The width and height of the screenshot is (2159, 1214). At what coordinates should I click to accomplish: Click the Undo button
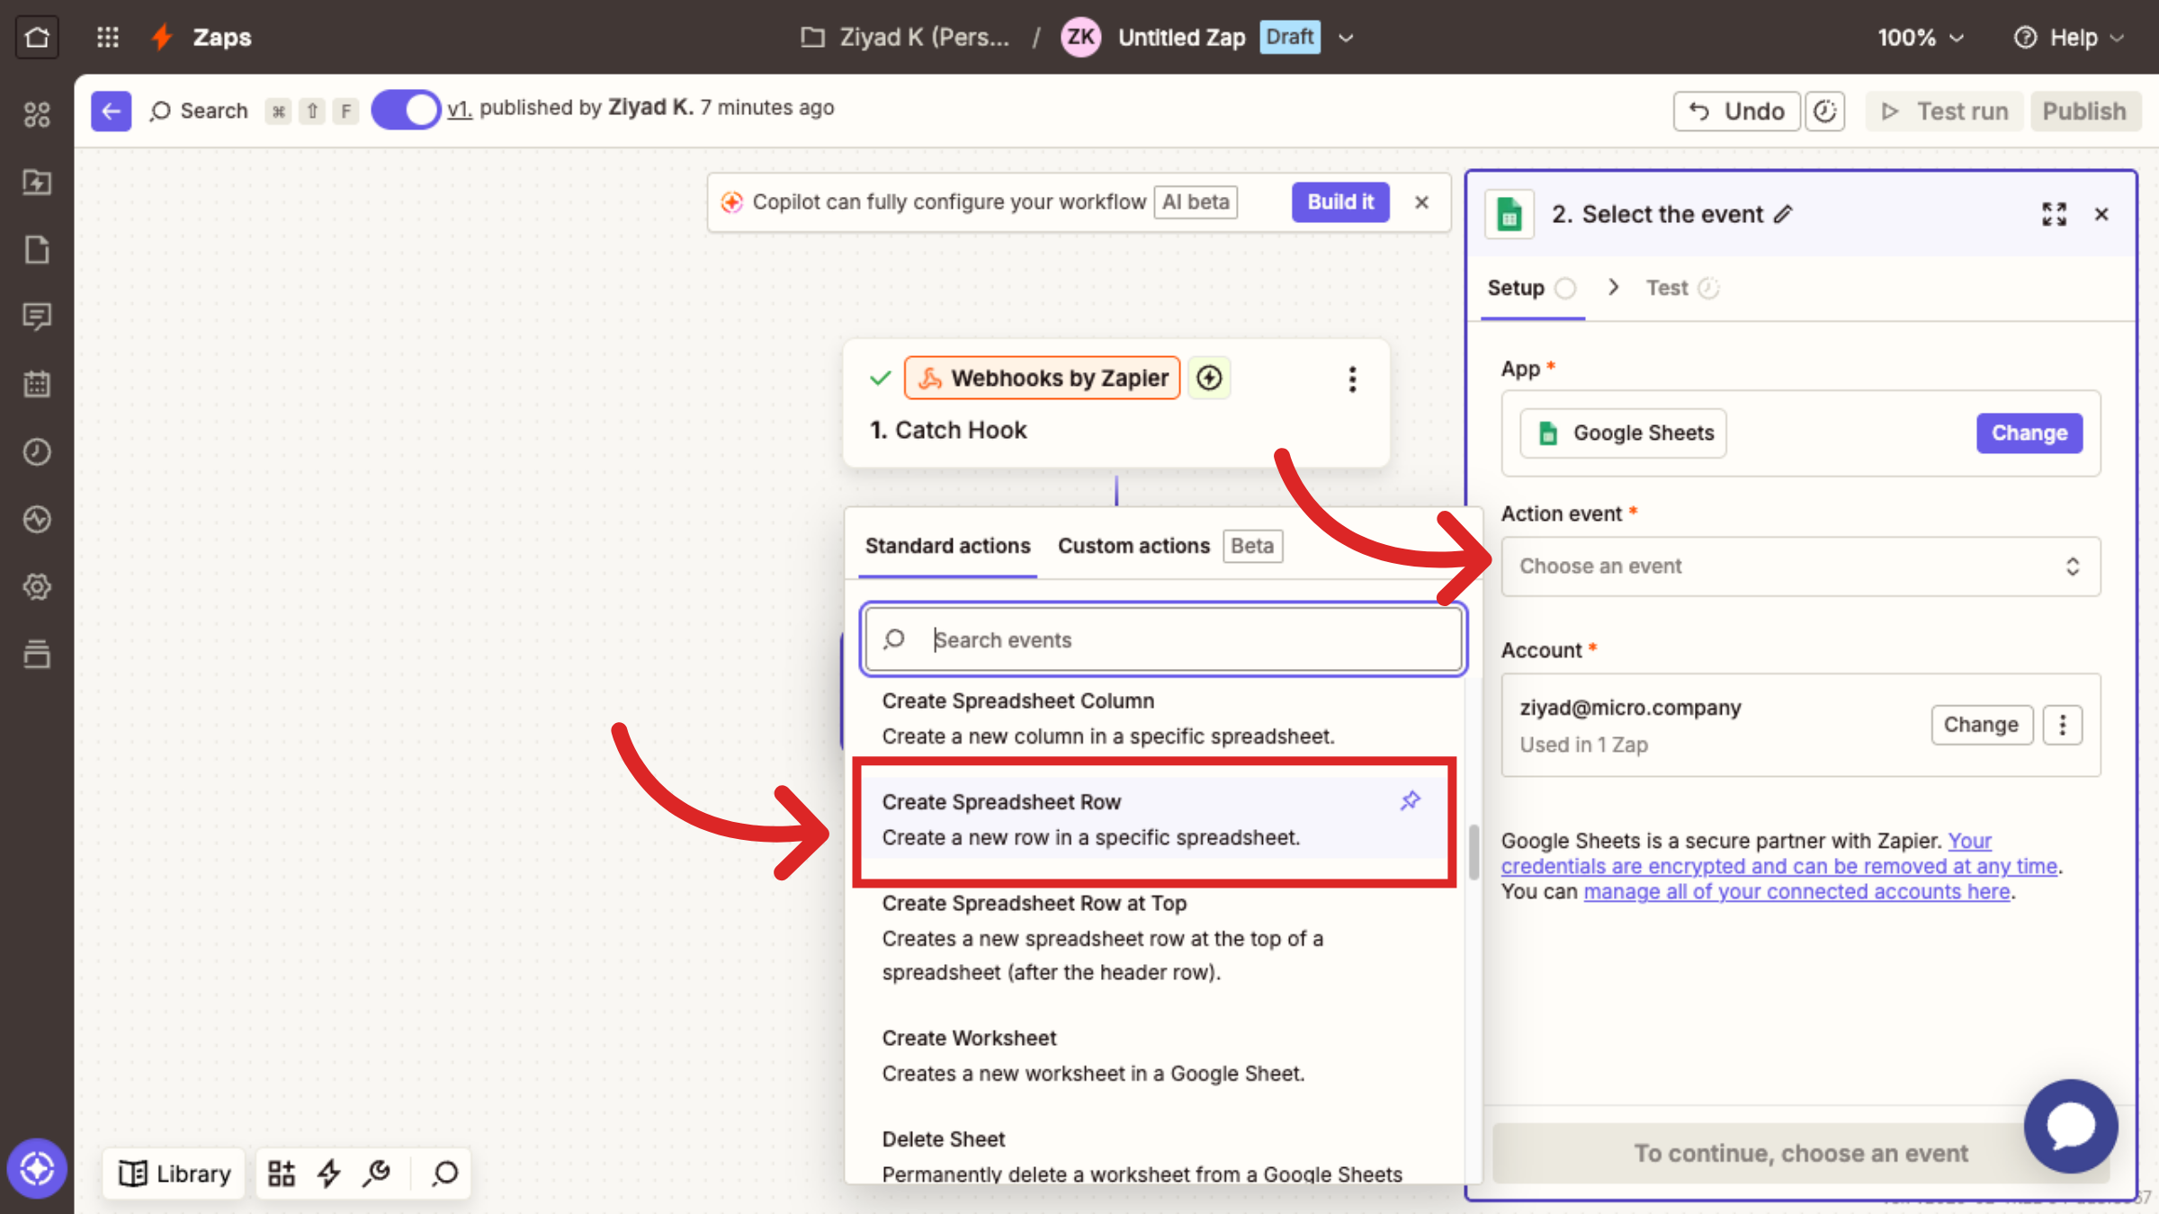click(1736, 111)
